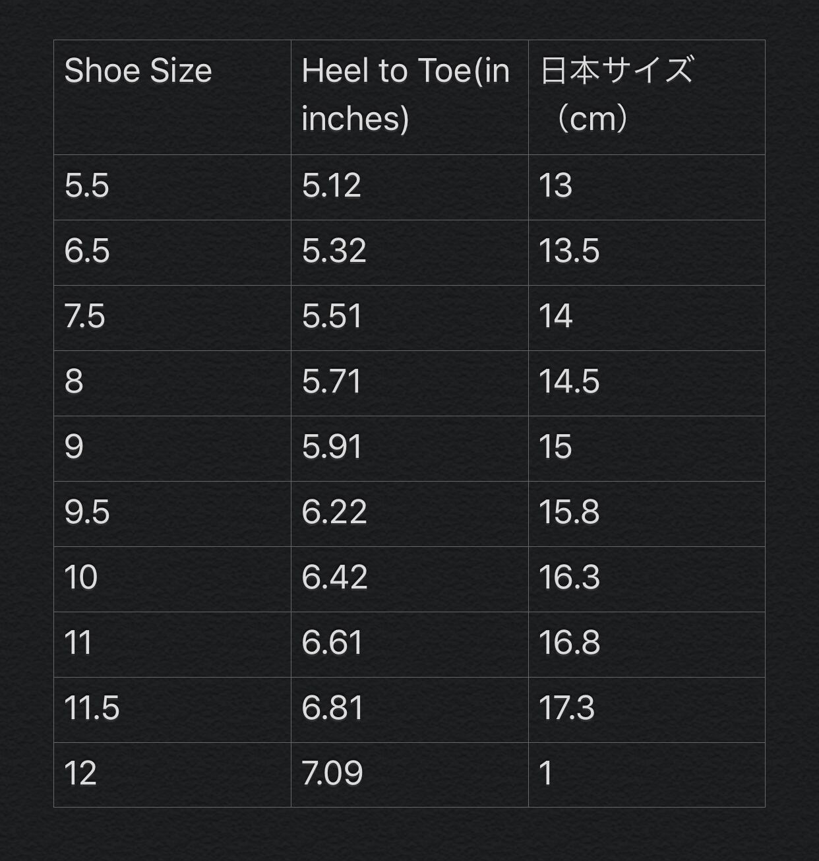The image size is (819, 861).
Task: Select the heel-to-toe cell showing 5.91
Action: click(x=409, y=449)
